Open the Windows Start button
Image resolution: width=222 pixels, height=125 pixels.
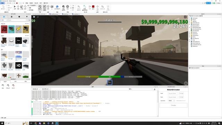point(2,123)
